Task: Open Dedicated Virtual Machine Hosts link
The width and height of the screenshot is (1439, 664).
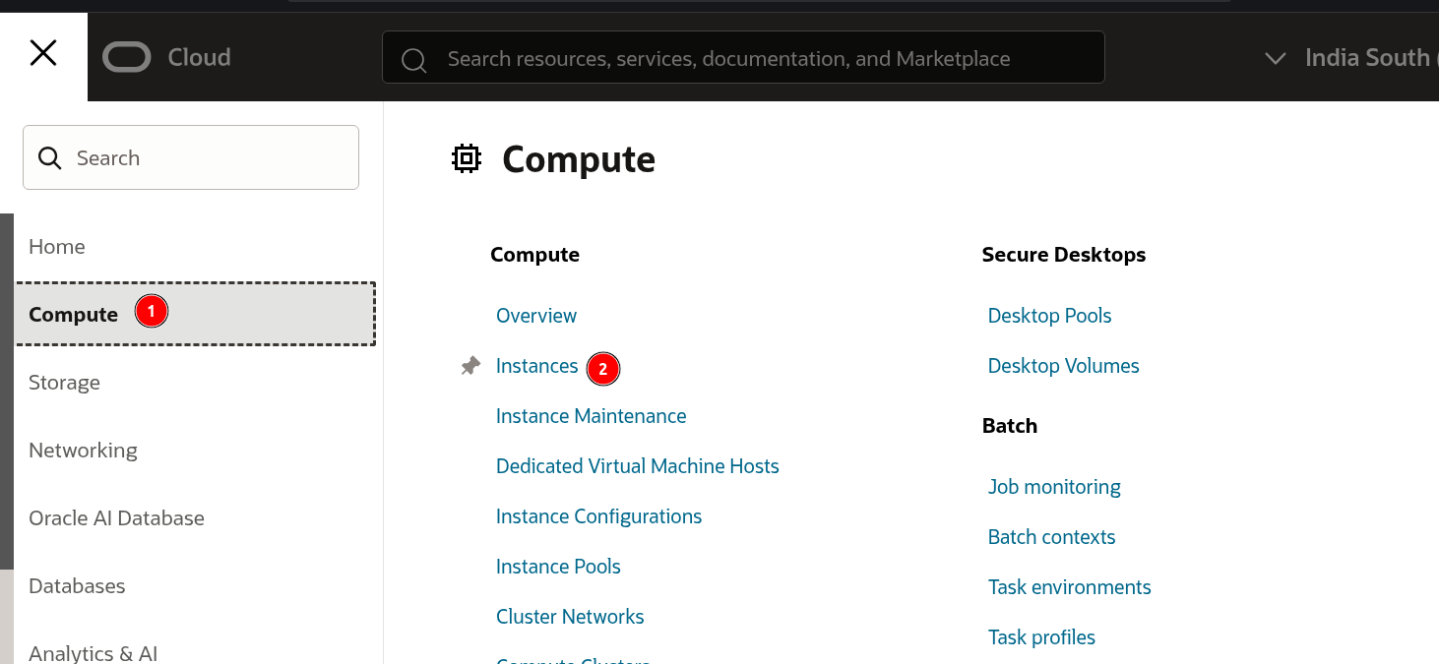Action: tap(637, 466)
